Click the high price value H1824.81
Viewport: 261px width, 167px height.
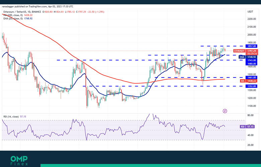[59, 12]
